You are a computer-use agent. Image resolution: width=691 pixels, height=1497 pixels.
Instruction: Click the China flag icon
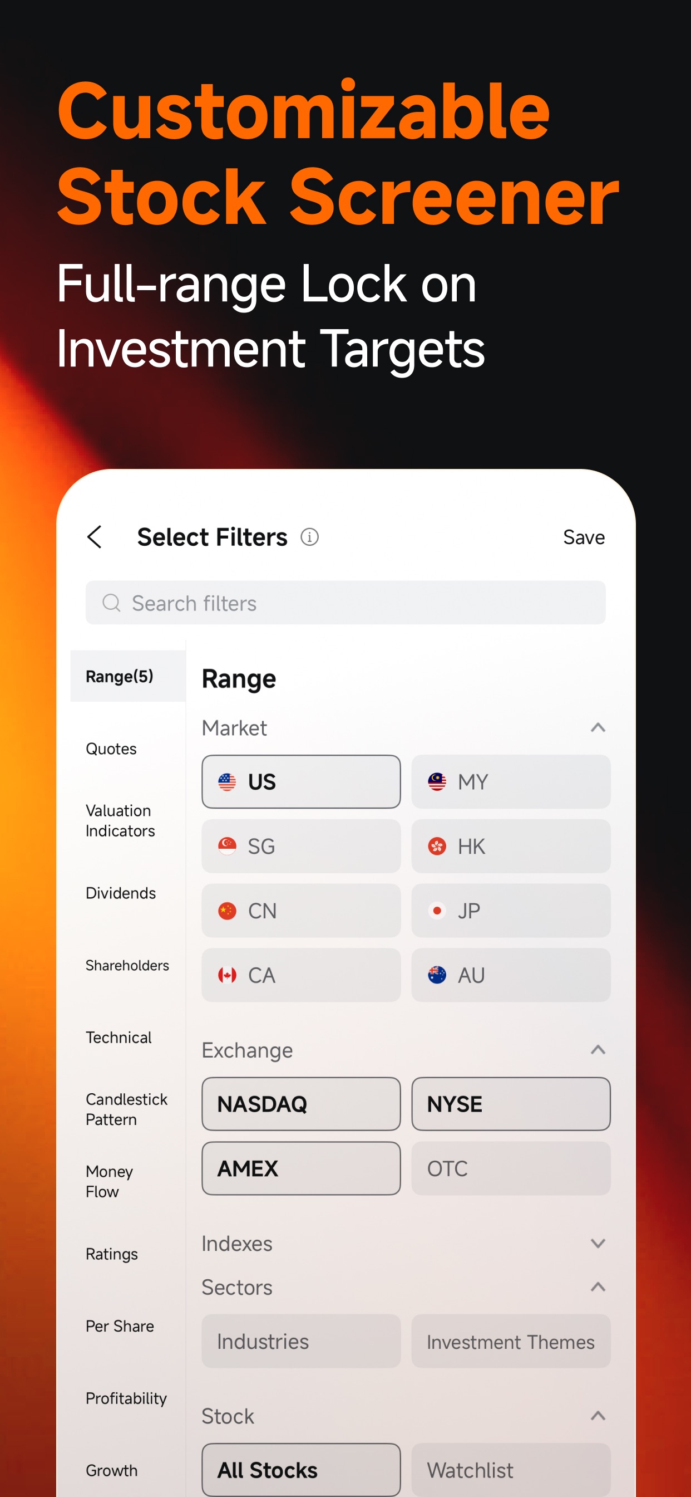point(227,911)
